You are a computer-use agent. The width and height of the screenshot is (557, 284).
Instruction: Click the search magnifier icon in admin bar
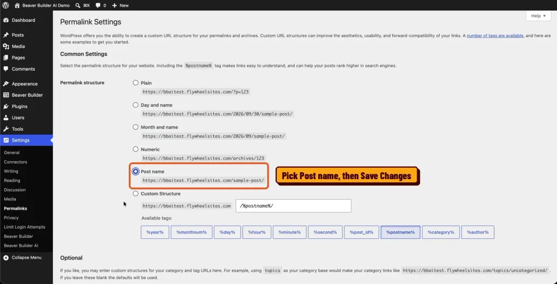point(78,5)
